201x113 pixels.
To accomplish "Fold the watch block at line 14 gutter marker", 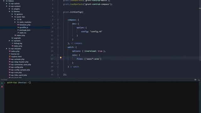I will pyautogui.click(x=58, y=47).
